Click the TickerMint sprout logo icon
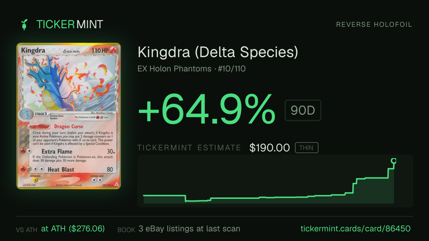 [24, 25]
